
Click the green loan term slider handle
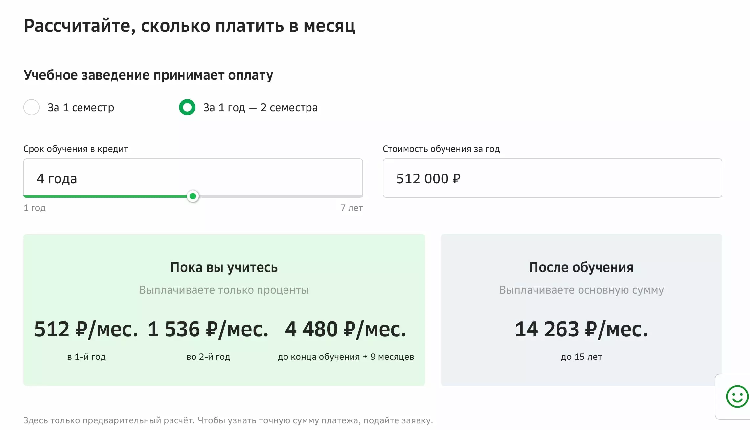click(193, 196)
